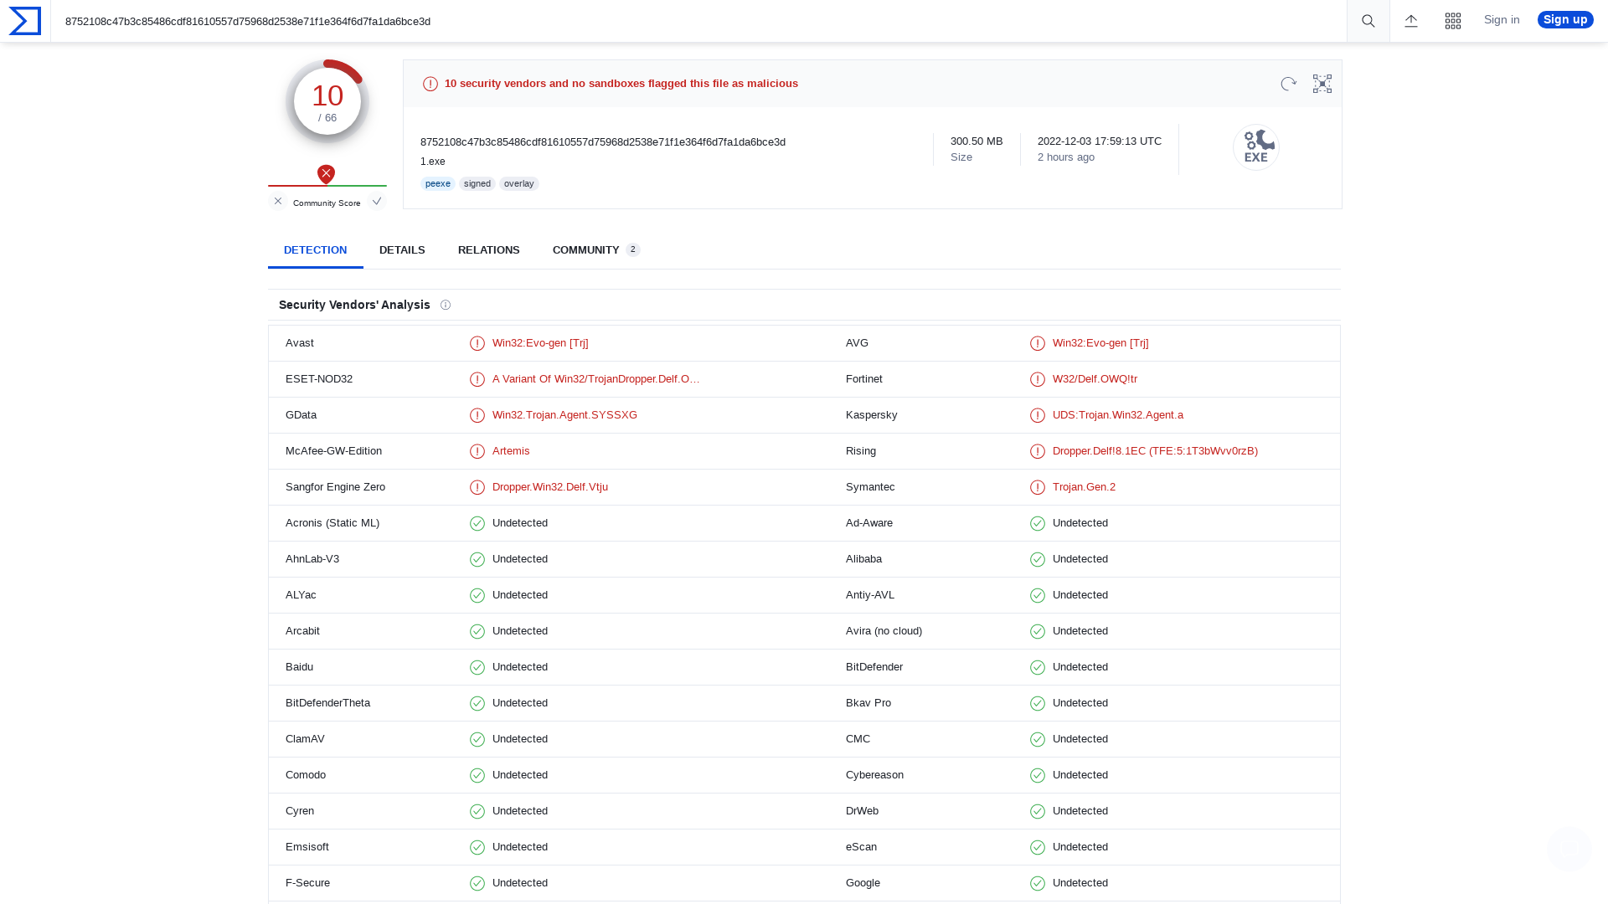
Task: Switch to the RELATIONS tab
Action: coord(488,249)
